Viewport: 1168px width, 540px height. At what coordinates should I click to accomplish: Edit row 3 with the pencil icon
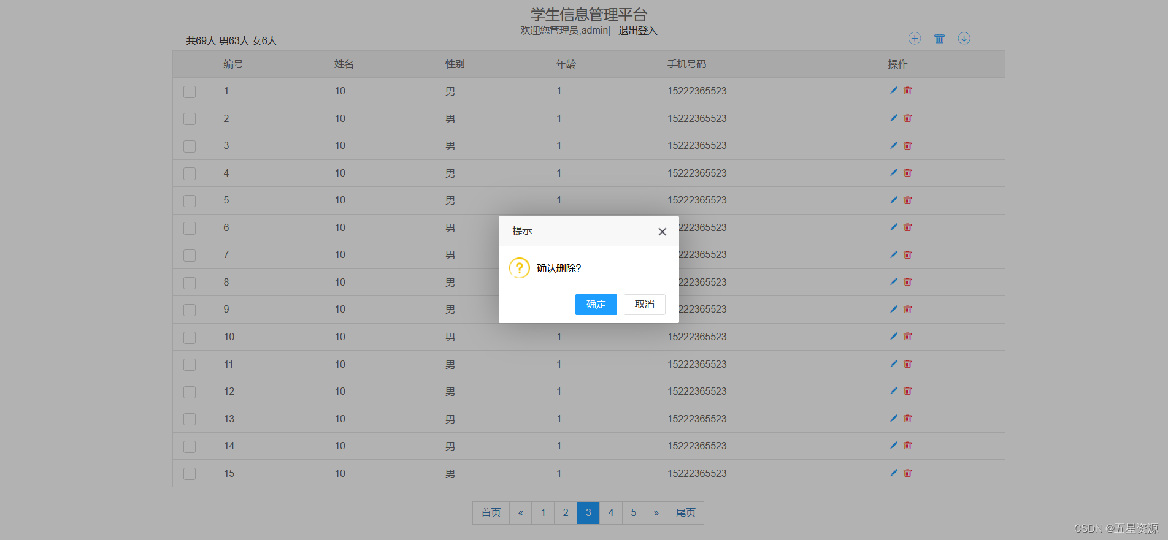pos(894,145)
